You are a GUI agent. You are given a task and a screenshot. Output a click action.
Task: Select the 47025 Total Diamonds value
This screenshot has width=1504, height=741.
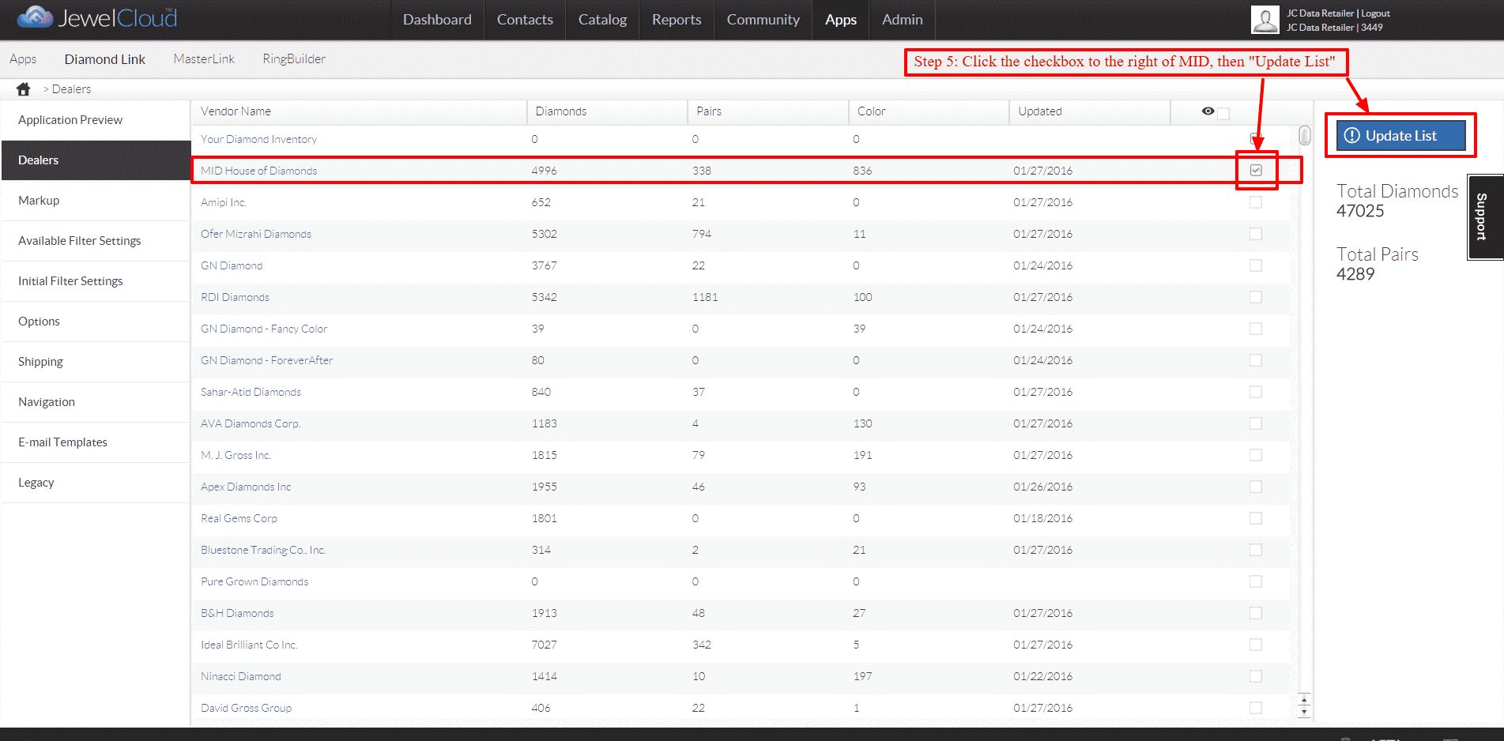click(x=1360, y=211)
